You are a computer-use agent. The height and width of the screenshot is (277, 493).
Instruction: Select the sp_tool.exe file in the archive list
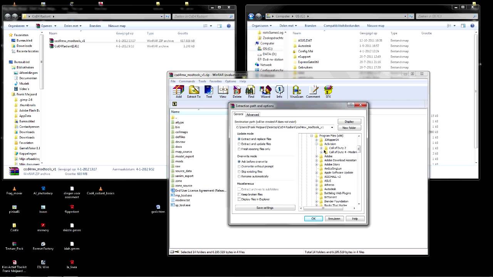(183, 205)
